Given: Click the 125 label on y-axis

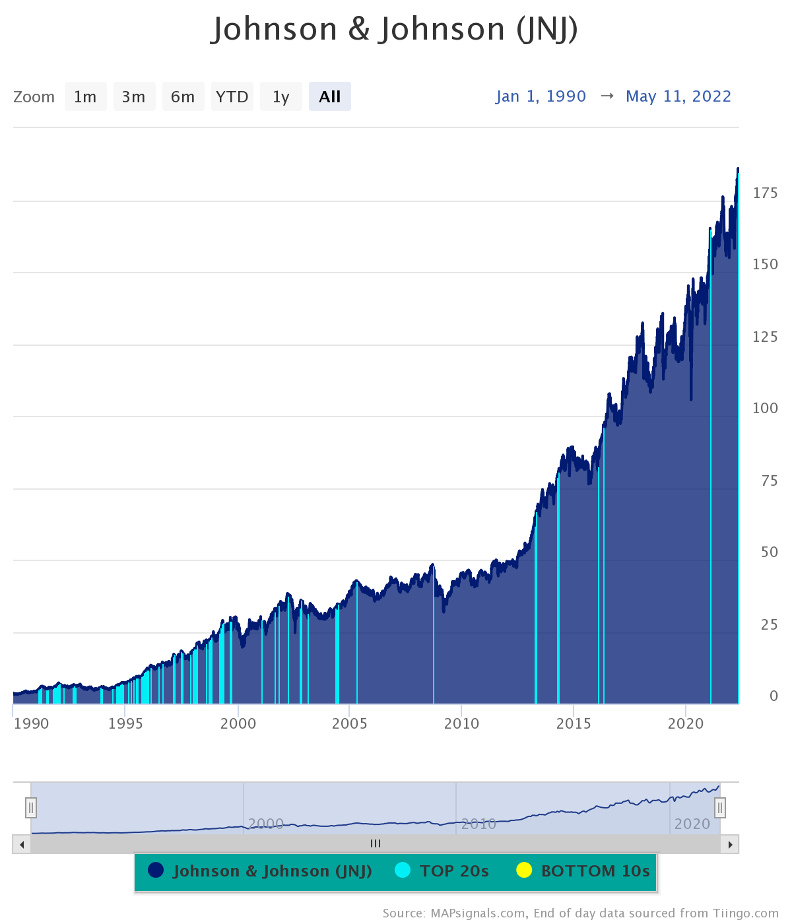Looking at the screenshot, I should pos(766,337).
